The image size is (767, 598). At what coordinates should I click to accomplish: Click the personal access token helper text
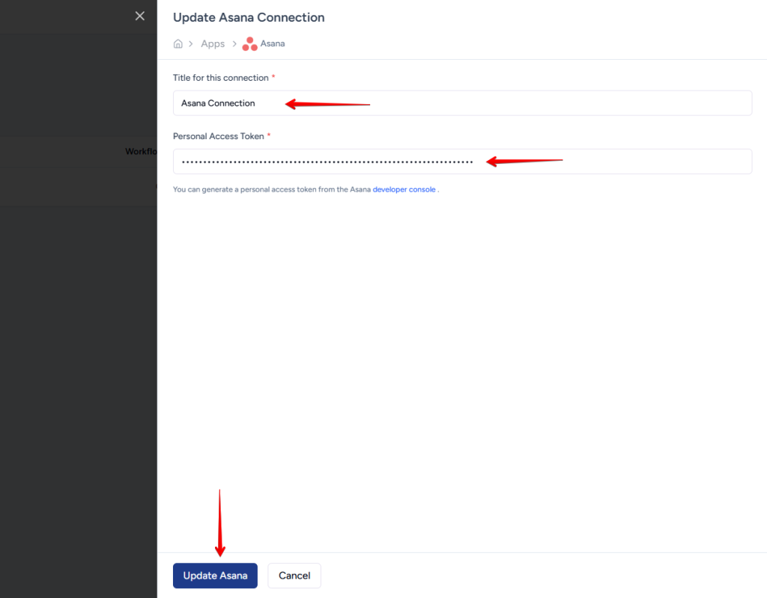point(272,190)
